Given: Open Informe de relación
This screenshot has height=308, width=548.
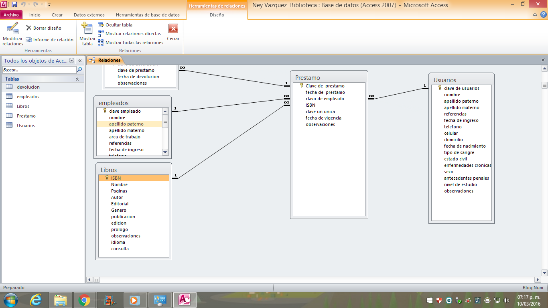Looking at the screenshot, I should click(50, 40).
